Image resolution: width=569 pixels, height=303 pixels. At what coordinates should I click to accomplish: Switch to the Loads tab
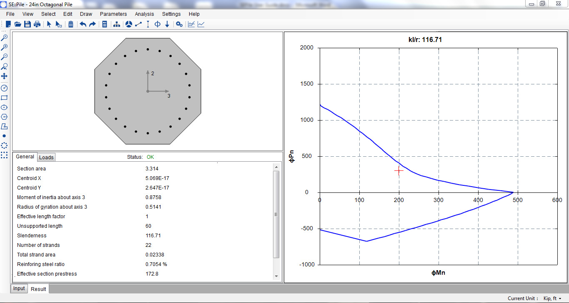pyautogui.click(x=46, y=158)
